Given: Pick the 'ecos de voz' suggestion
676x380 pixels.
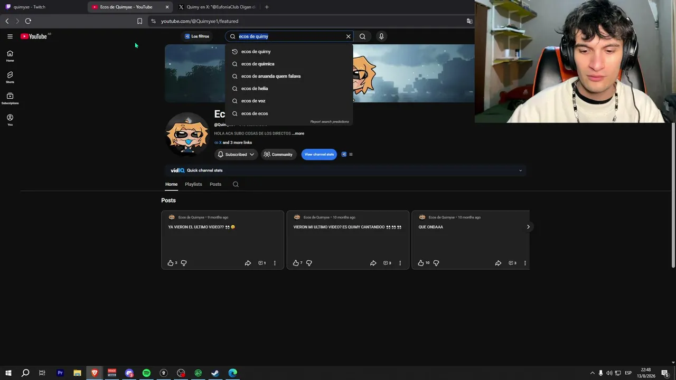Looking at the screenshot, I should [x=289, y=101].
